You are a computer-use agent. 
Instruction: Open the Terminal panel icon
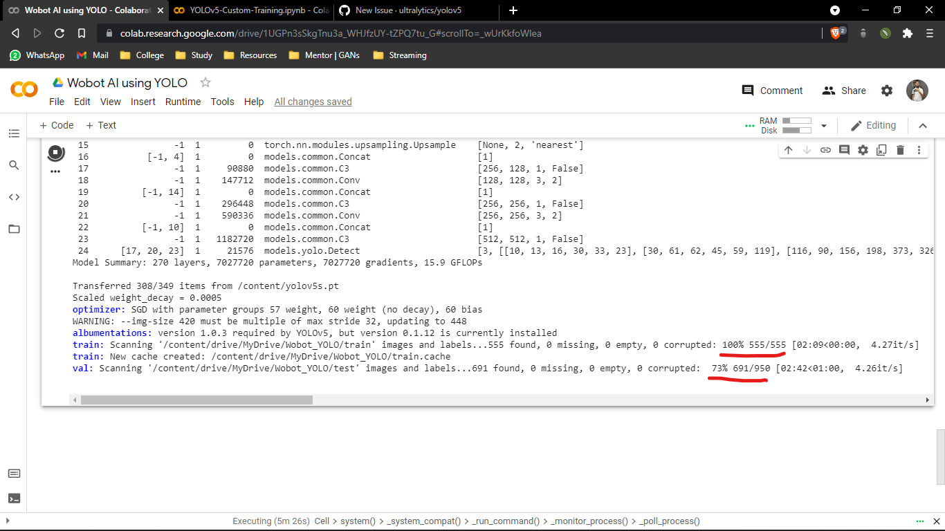[x=14, y=498]
